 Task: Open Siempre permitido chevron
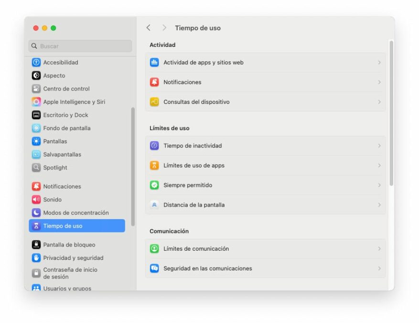click(379, 185)
